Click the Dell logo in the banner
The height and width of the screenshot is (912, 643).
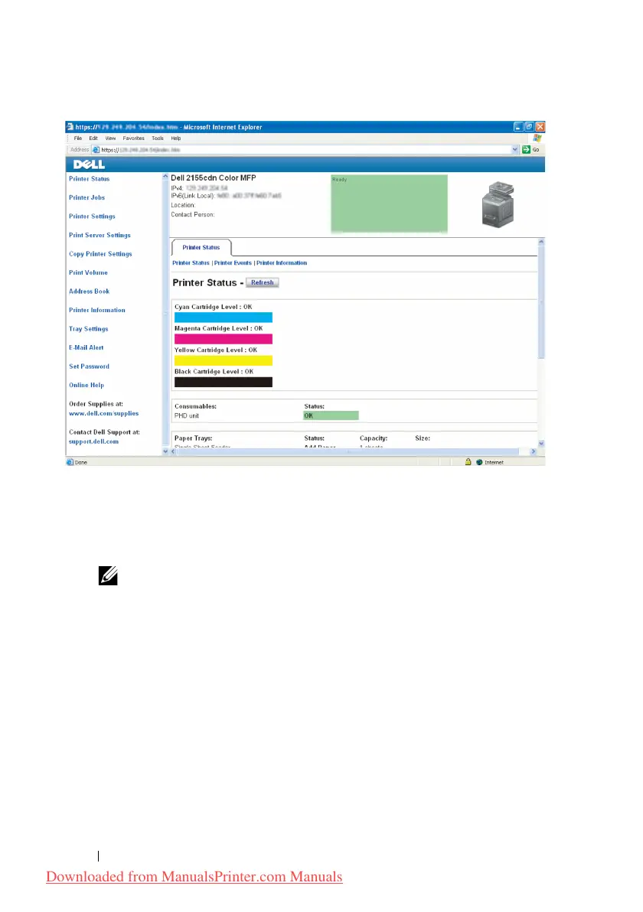(89, 164)
